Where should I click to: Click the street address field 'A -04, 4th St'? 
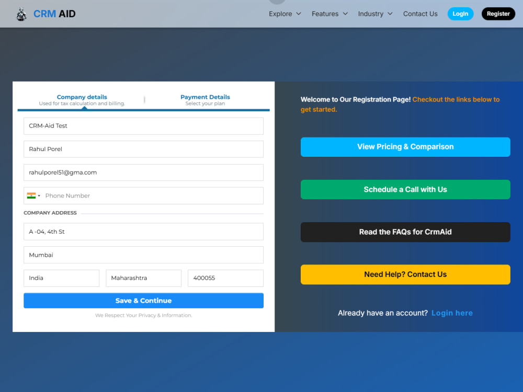click(143, 232)
